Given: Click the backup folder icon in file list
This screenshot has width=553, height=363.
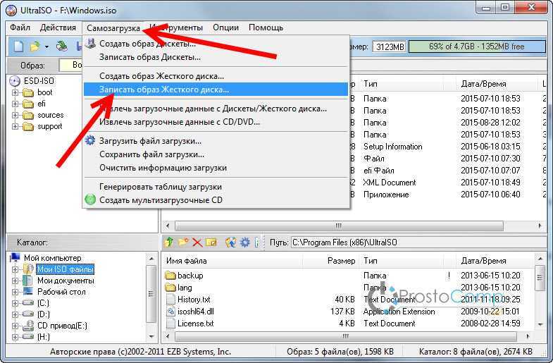Looking at the screenshot, I should coord(170,275).
